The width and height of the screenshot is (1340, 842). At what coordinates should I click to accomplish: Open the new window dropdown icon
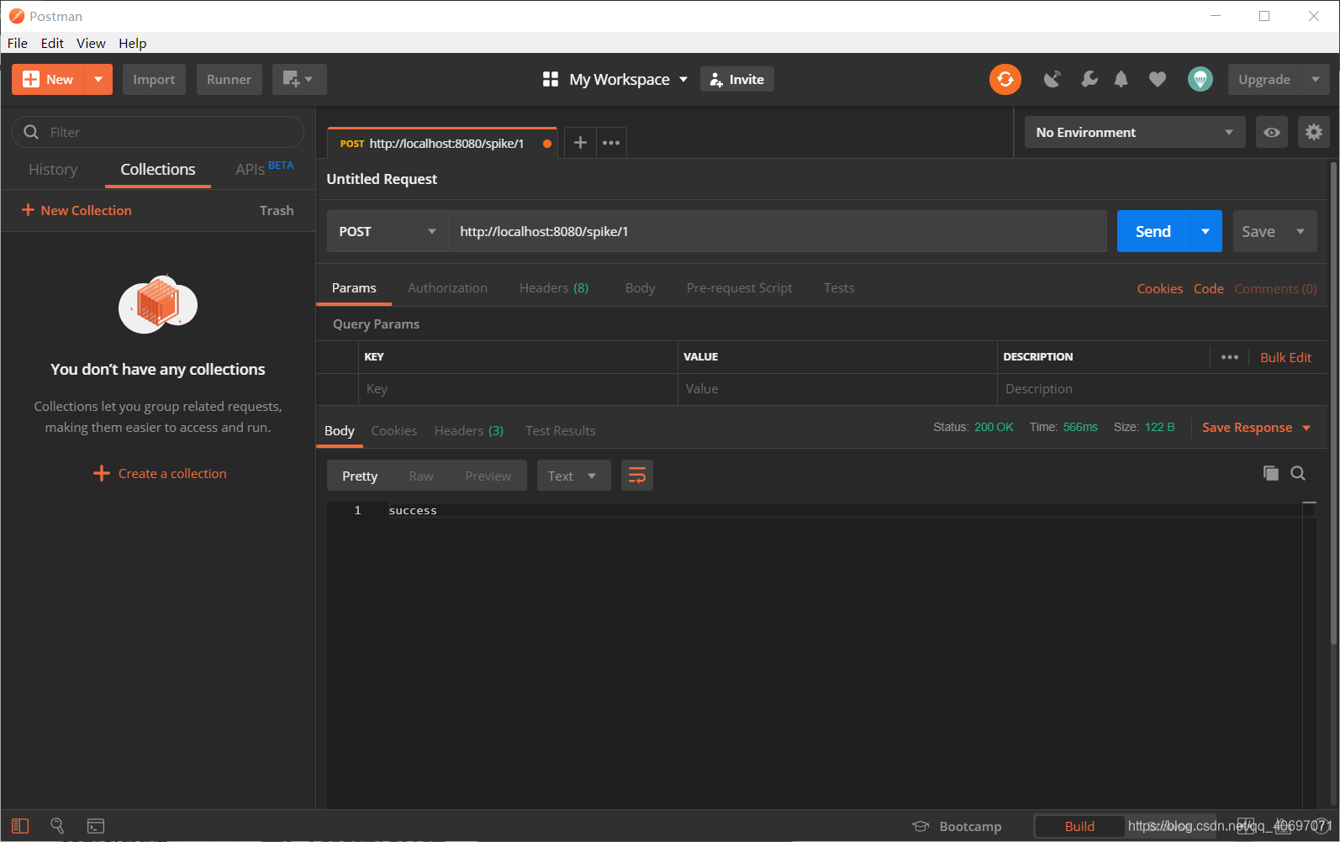298,79
